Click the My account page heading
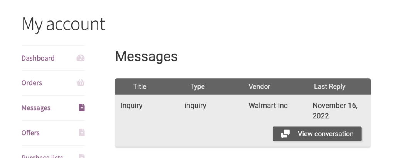Viewport: 395px width, 158px height. [x=64, y=24]
